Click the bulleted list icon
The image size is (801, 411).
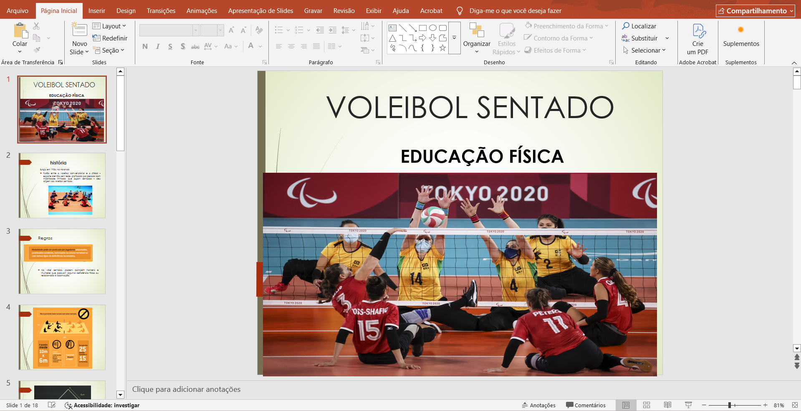coord(279,30)
